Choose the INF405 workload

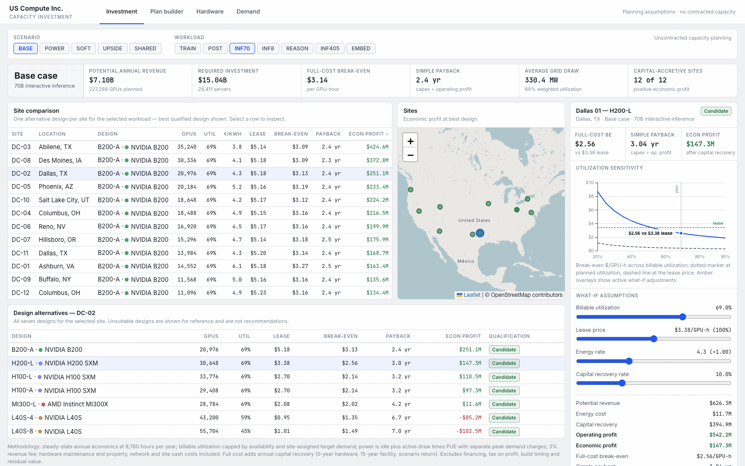(x=330, y=48)
